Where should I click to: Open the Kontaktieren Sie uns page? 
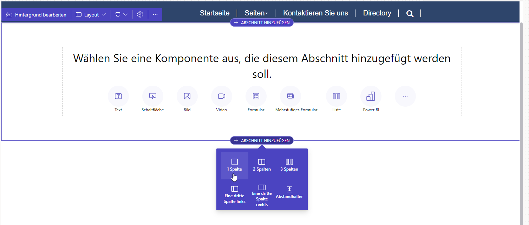(315, 13)
